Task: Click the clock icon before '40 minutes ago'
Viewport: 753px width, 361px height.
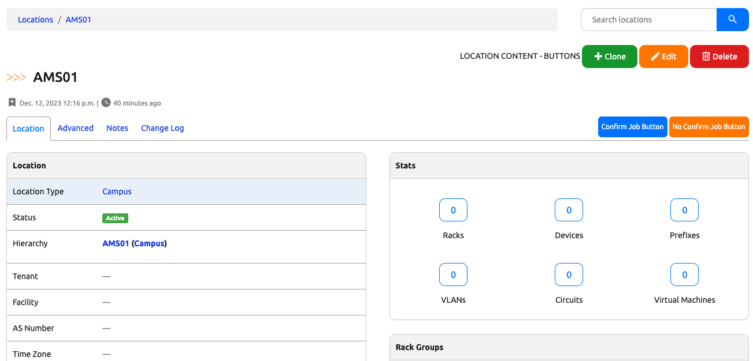Action: [x=106, y=103]
